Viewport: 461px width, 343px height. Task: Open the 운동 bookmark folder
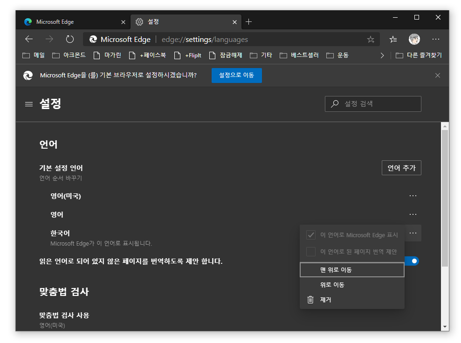337,55
